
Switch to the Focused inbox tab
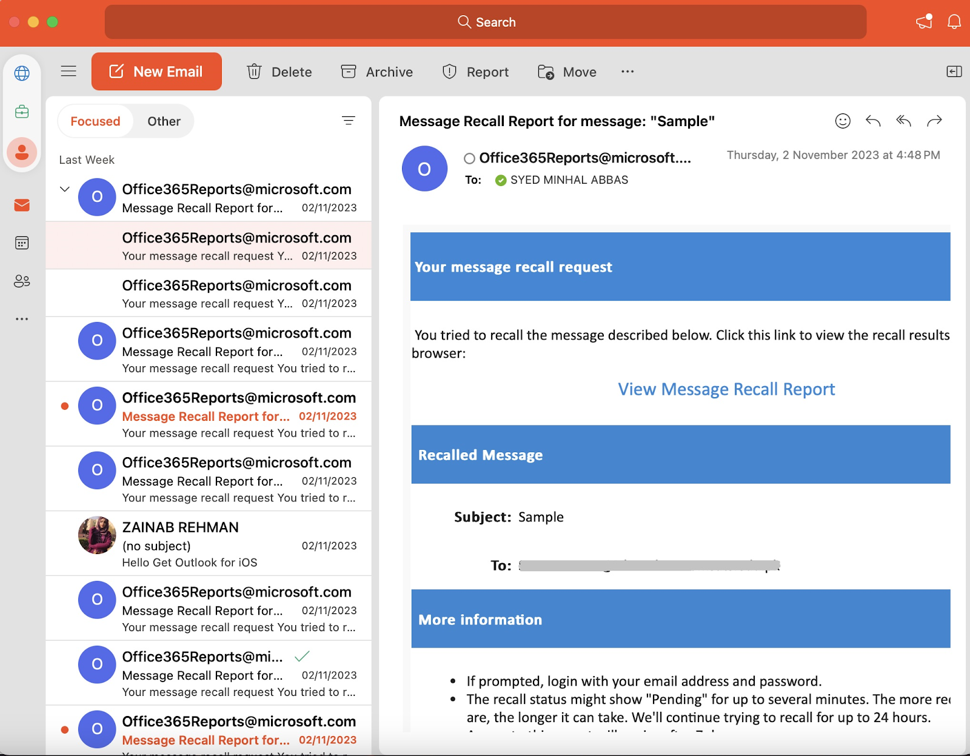[x=95, y=121]
